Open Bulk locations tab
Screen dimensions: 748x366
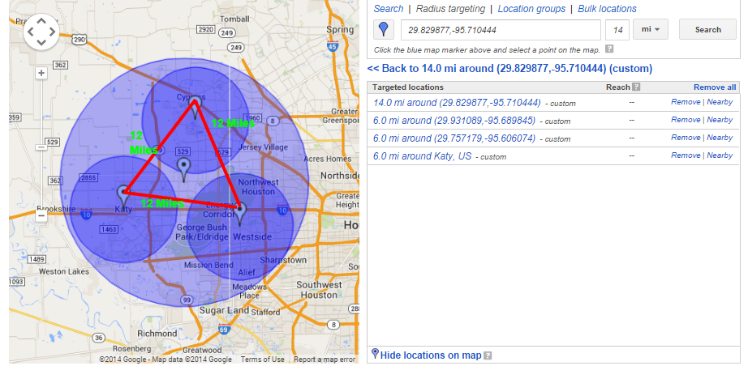[x=608, y=9]
